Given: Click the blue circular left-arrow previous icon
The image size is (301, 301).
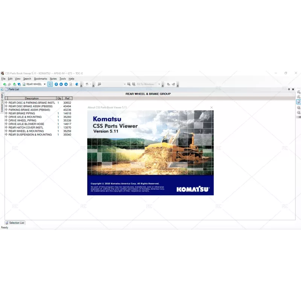Looking at the screenshot, I should point(61,84).
